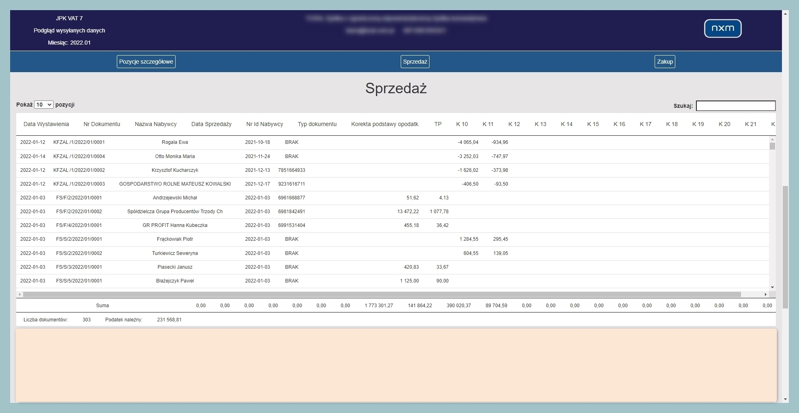Sort by Data Wystawienia column
This screenshot has height=413, width=799.
coord(46,124)
